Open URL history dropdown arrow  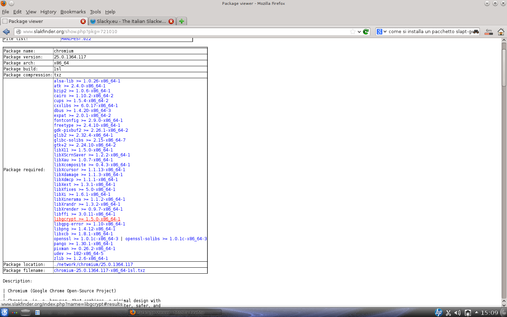(x=359, y=32)
